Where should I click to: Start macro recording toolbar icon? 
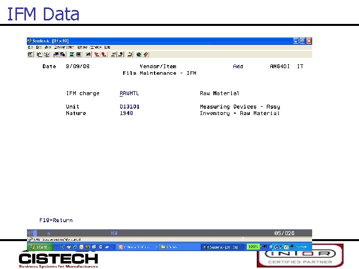pos(97,54)
